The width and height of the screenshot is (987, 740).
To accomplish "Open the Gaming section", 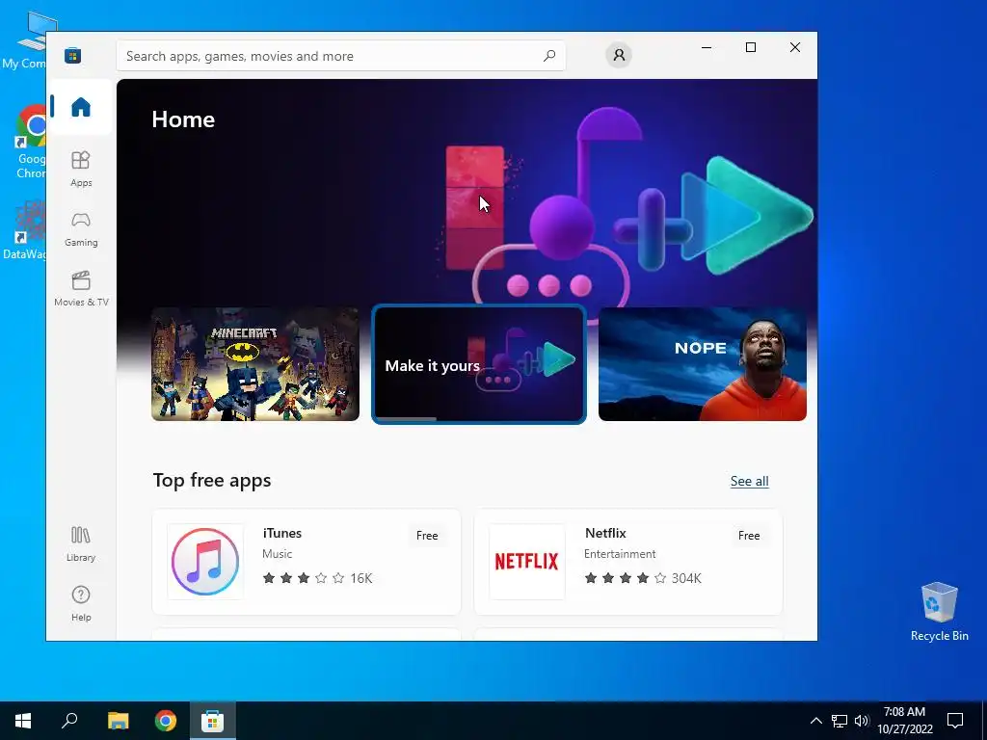I will pos(81,228).
